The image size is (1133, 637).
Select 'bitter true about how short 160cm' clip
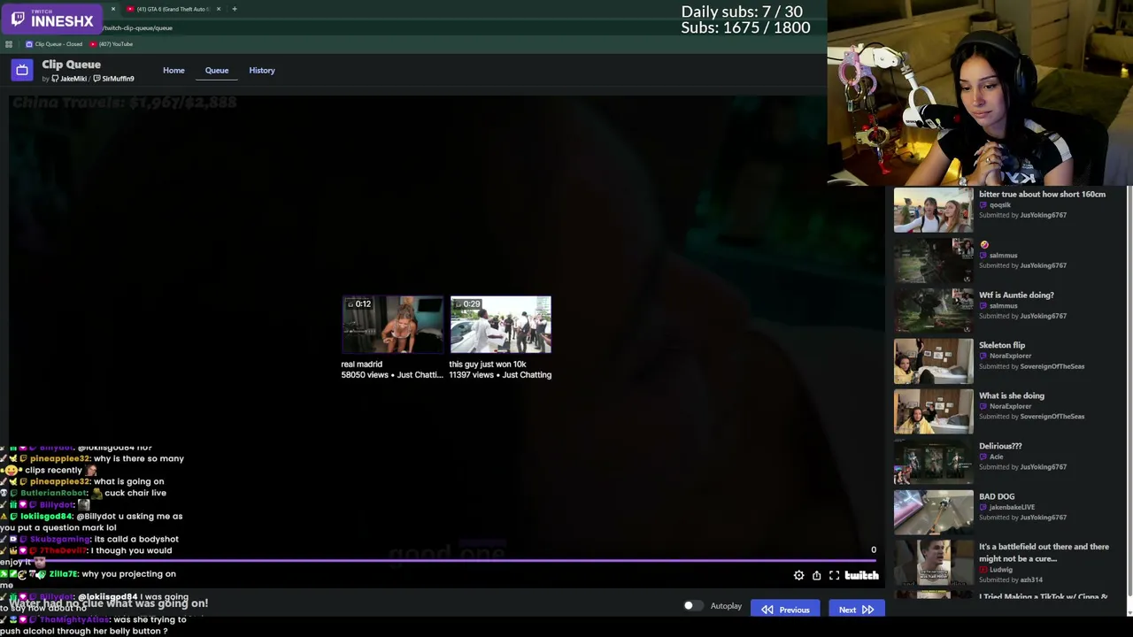(933, 211)
